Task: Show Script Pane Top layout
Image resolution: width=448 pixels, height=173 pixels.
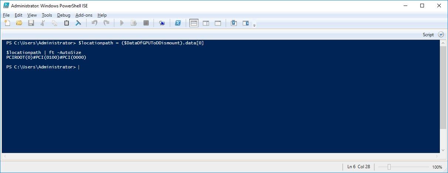Action: [x=194, y=23]
